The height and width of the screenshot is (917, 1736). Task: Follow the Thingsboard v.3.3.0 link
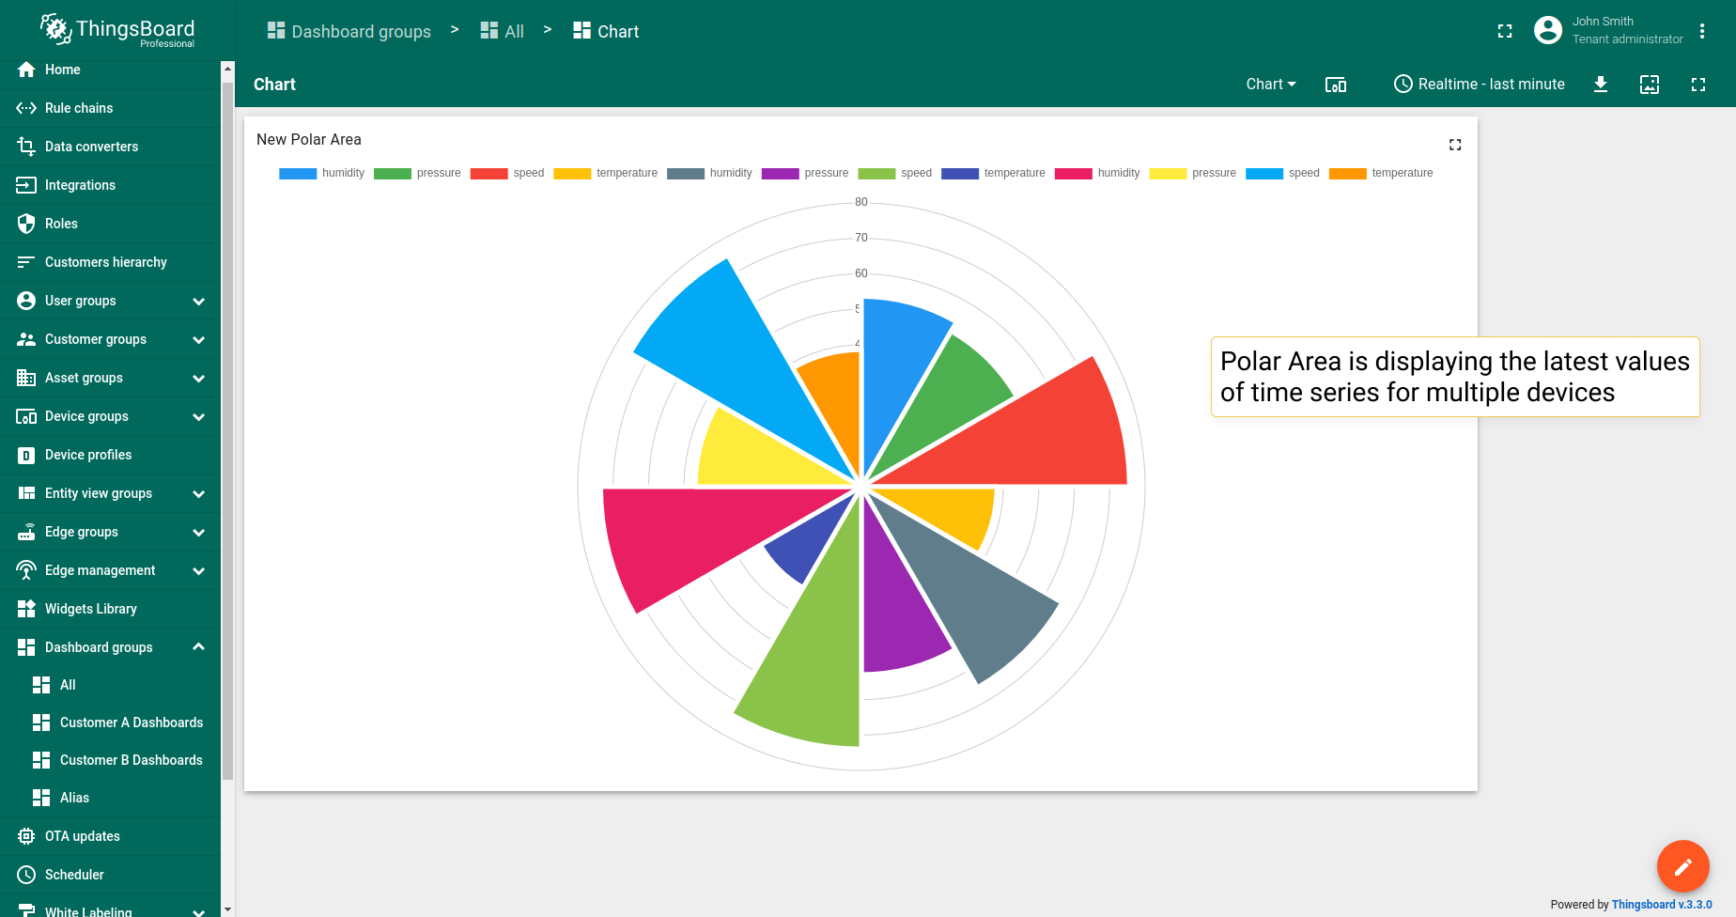[x=1662, y=905]
